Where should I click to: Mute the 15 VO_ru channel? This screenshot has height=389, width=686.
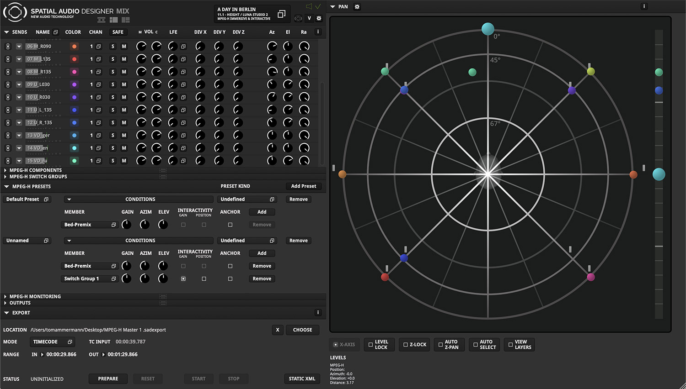123,161
